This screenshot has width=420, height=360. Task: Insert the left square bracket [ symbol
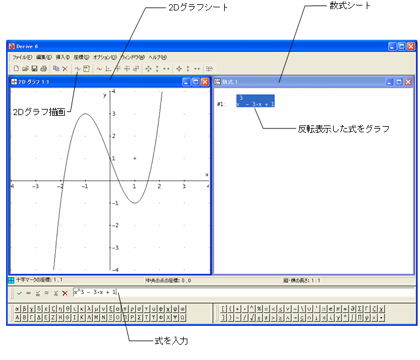tap(223, 309)
